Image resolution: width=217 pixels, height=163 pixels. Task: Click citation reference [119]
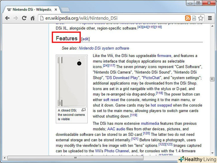point(134,115)
